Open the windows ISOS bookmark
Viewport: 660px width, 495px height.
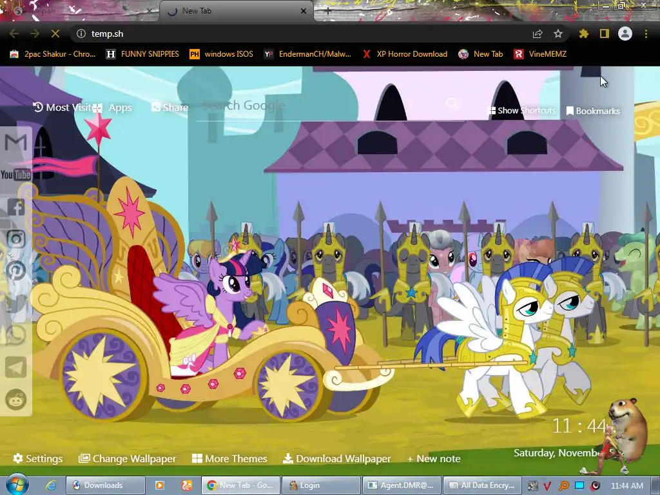(x=222, y=54)
